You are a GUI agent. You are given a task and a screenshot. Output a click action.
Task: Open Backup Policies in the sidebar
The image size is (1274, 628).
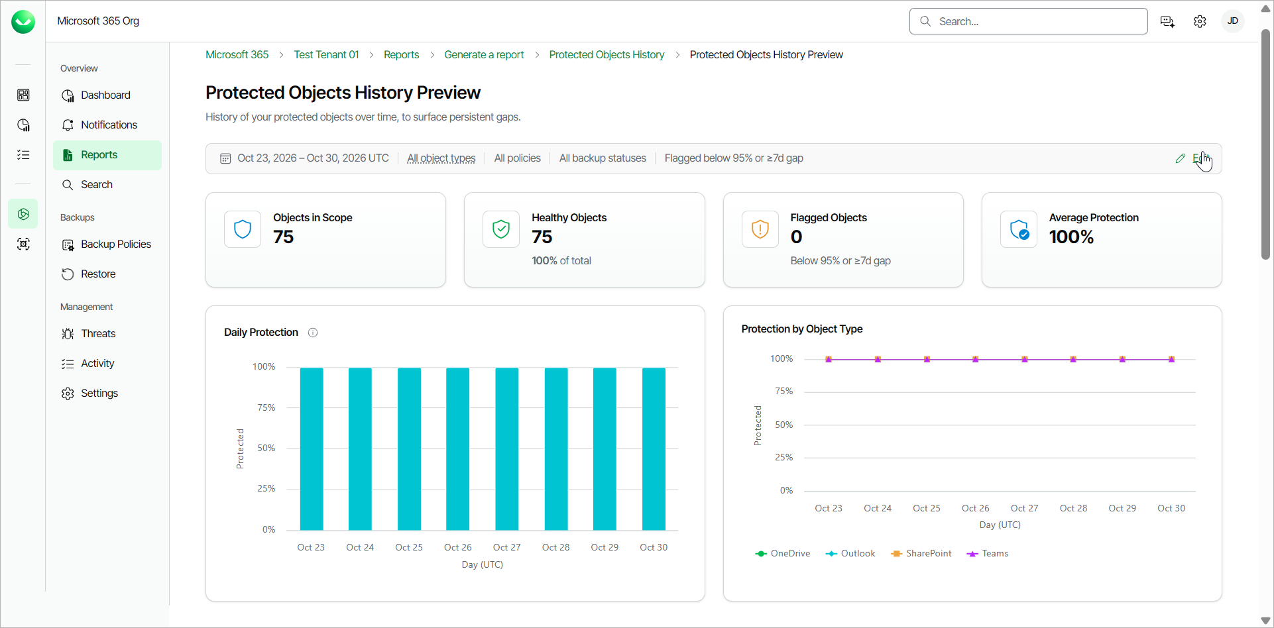107,244
